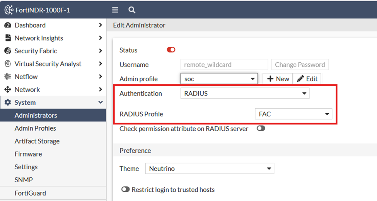Click the Username remote_wildcard field
Viewport: 377px width, 201px height.
coord(224,65)
